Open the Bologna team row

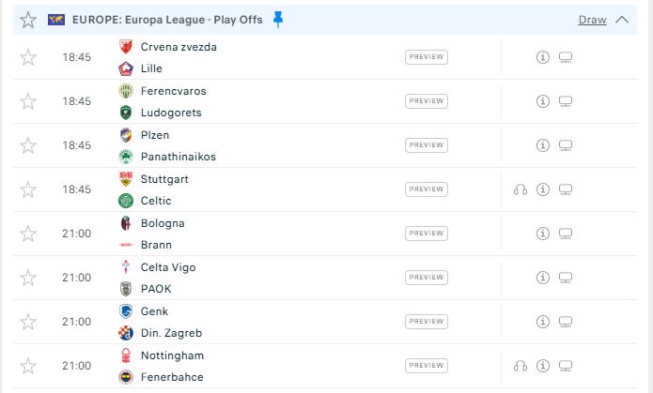[163, 223]
